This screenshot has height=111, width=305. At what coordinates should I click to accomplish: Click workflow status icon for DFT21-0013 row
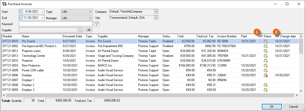(x=266, y=56)
